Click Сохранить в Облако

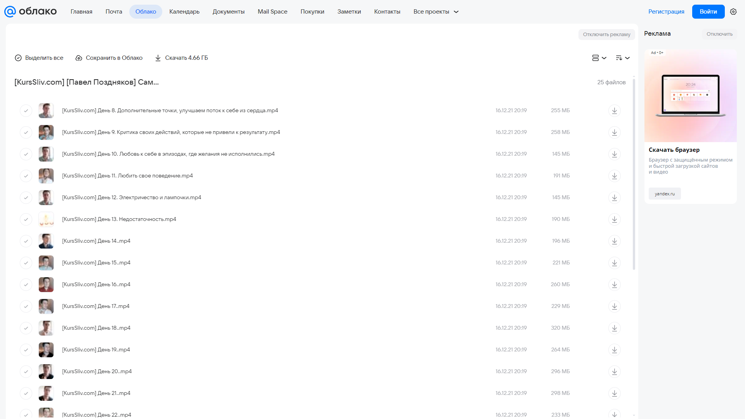[x=109, y=58]
